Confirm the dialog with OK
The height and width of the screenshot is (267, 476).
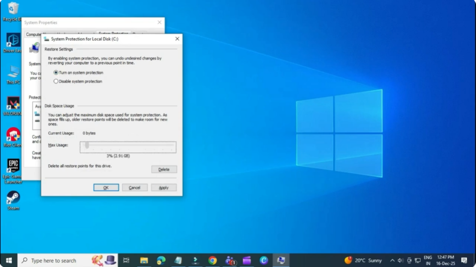click(x=106, y=188)
